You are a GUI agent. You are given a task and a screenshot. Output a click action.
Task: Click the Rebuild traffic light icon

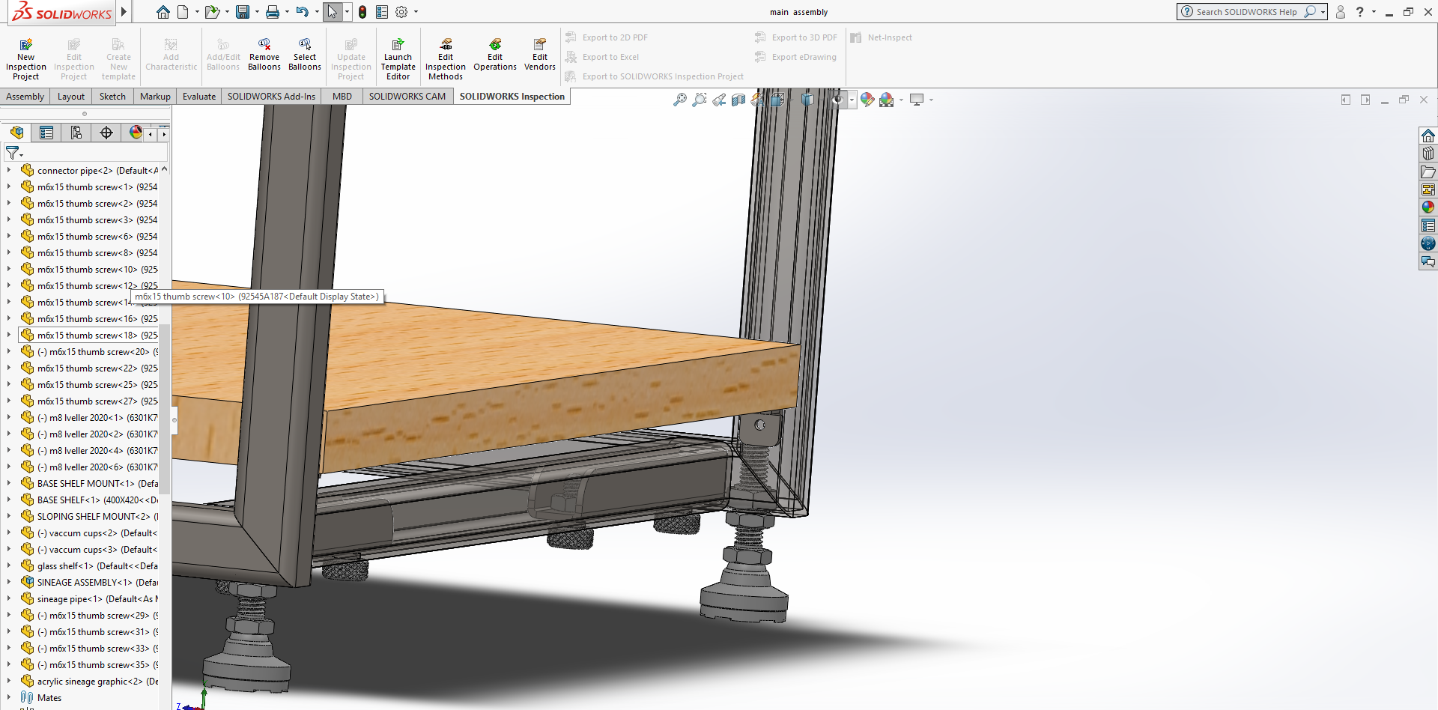pos(362,12)
